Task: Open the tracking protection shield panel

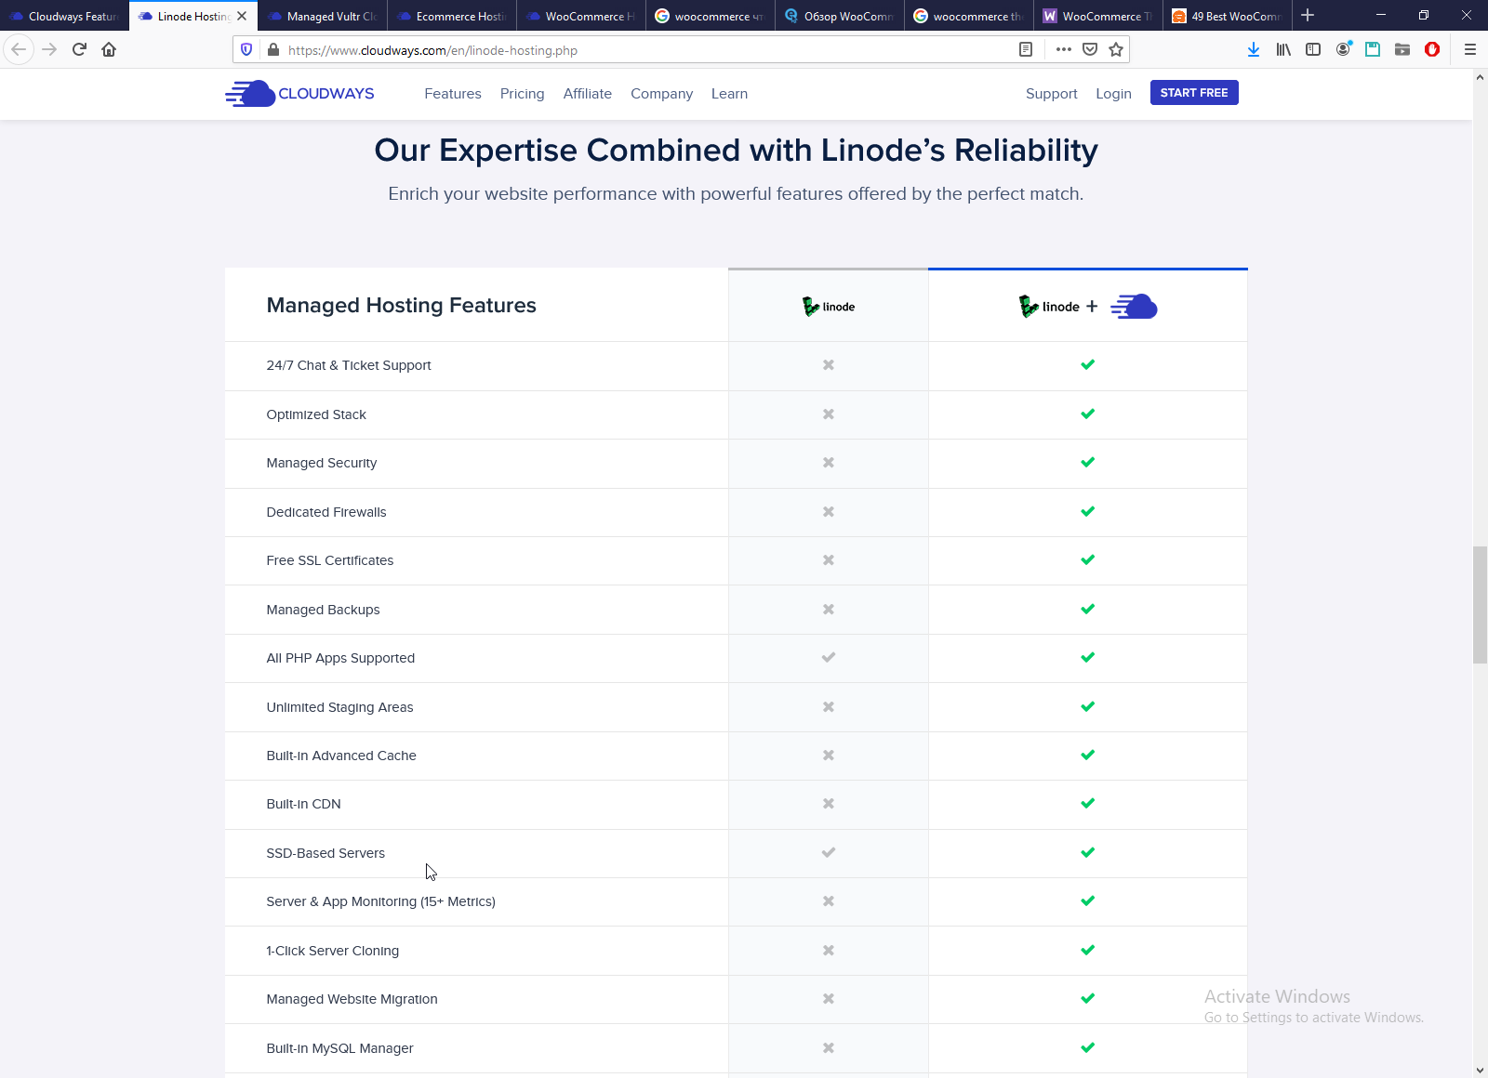Action: click(x=246, y=50)
